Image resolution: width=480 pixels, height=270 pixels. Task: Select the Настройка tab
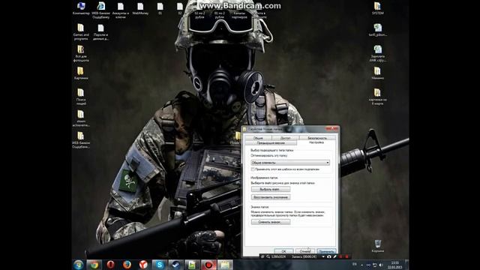(316, 142)
